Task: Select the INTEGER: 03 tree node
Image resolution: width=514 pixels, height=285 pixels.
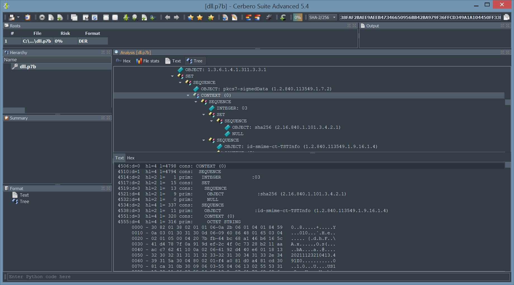Action: tap(232, 108)
